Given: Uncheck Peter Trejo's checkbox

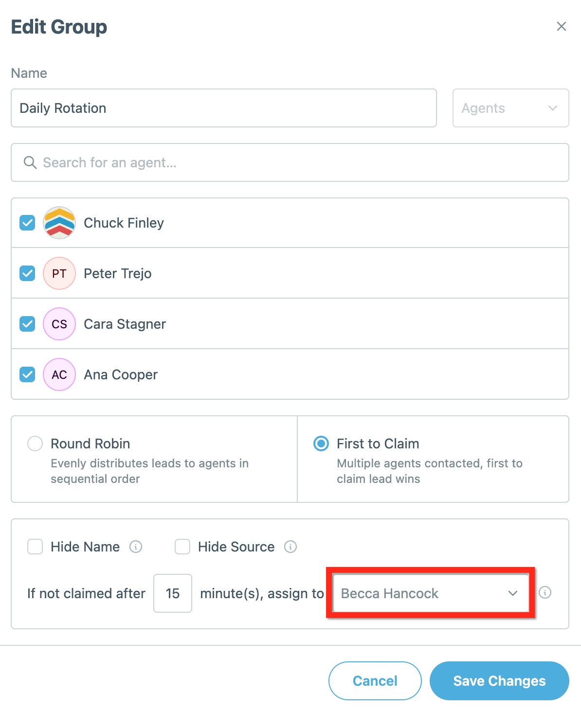Looking at the screenshot, I should (x=27, y=273).
